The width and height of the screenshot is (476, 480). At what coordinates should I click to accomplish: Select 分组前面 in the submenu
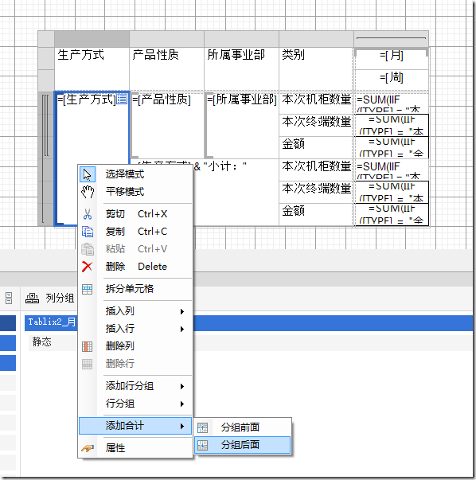click(243, 427)
